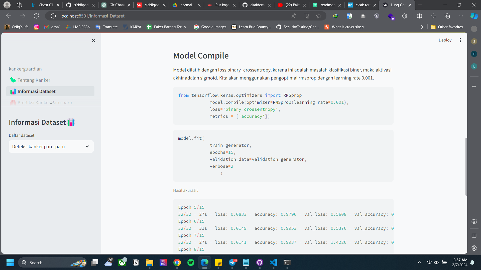Close the Streamlit sidebar panel

[93, 40]
